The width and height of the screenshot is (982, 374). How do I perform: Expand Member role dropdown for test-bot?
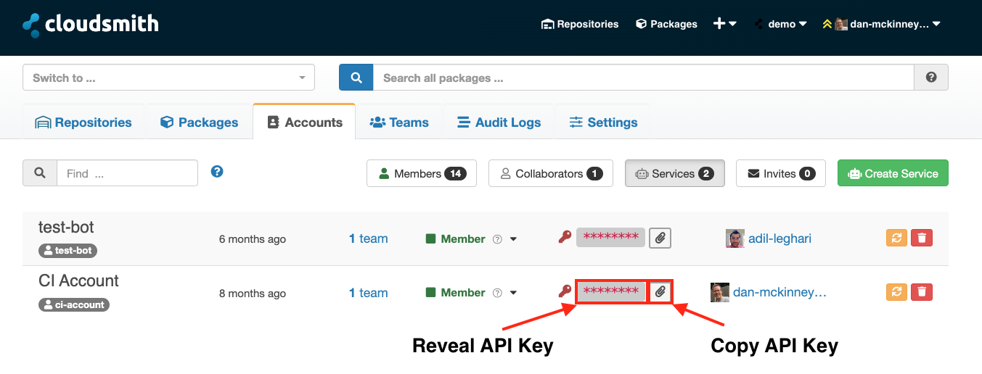(513, 239)
